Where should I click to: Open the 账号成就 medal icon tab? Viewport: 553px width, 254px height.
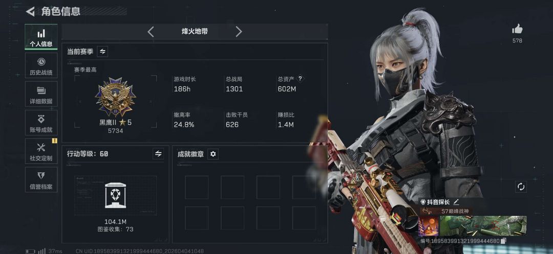(x=41, y=123)
